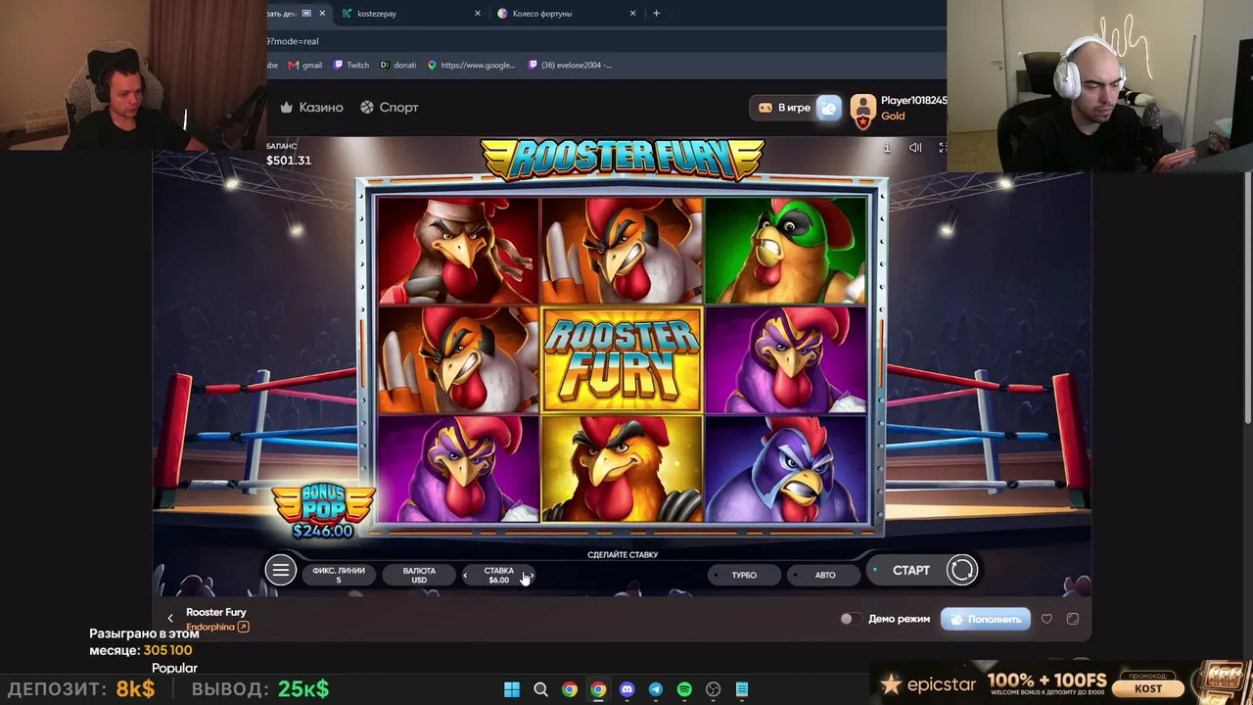Open the Казино section

tap(311, 108)
